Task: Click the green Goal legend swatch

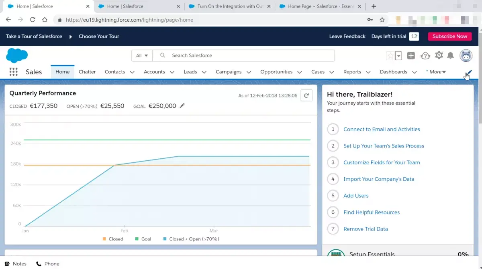Action: pos(137,239)
